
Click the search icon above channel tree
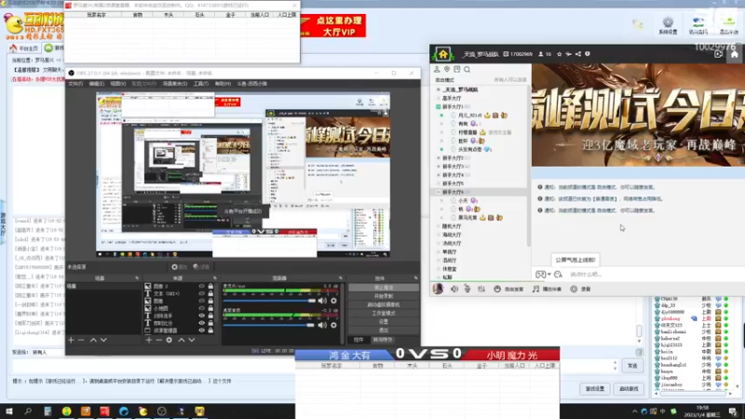[467, 69]
